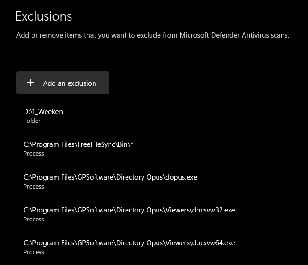This screenshot has width=308, height=265.
Task: Click the Exclusions page heading
Action: click(x=44, y=16)
